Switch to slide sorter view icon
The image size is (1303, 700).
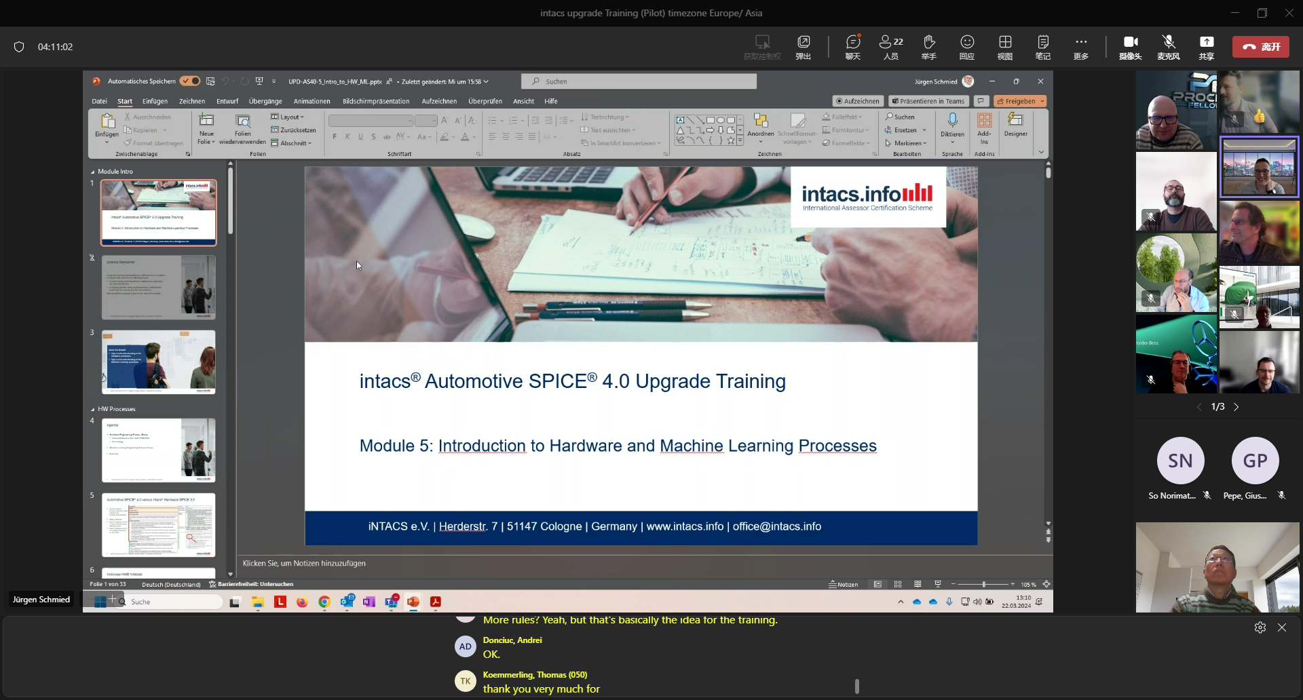(x=898, y=584)
